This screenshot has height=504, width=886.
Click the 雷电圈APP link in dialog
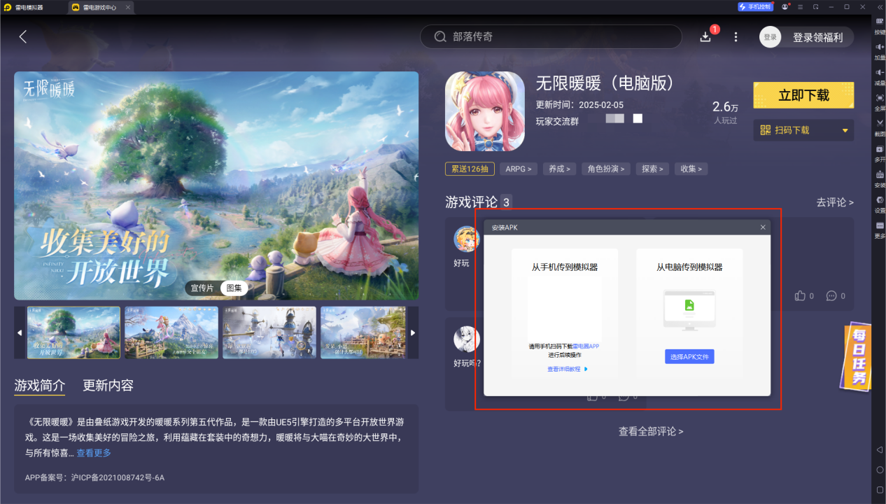[x=586, y=346]
